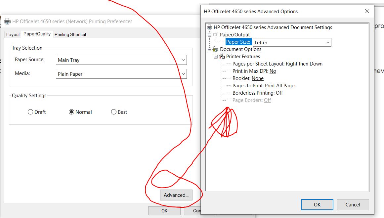Click the Document Options node icon
This screenshot has width=384, height=218.
coord(216,49)
